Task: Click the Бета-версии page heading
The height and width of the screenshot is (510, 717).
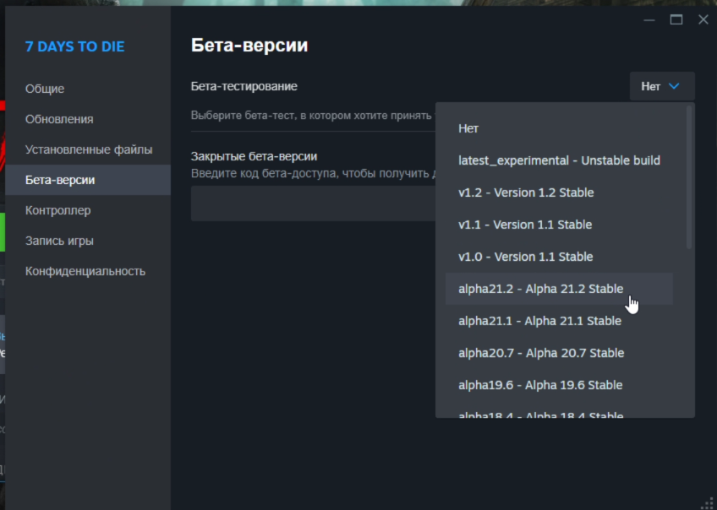Action: click(249, 46)
